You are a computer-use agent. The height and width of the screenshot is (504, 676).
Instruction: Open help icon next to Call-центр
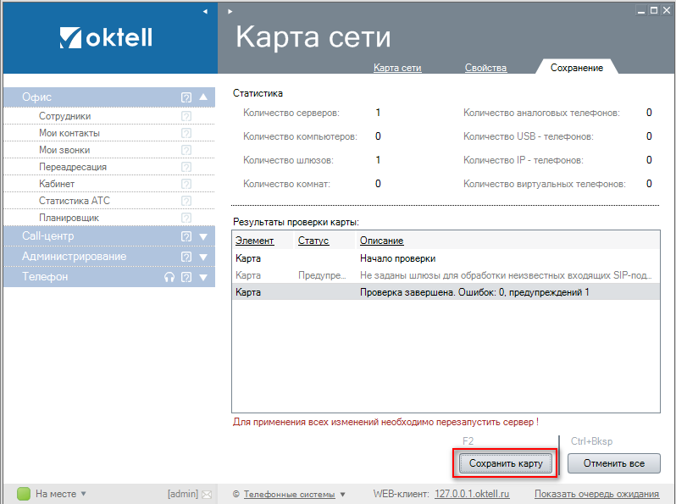[x=186, y=236]
